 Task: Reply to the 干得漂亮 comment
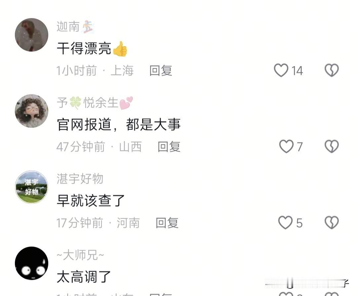click(161, 71)
